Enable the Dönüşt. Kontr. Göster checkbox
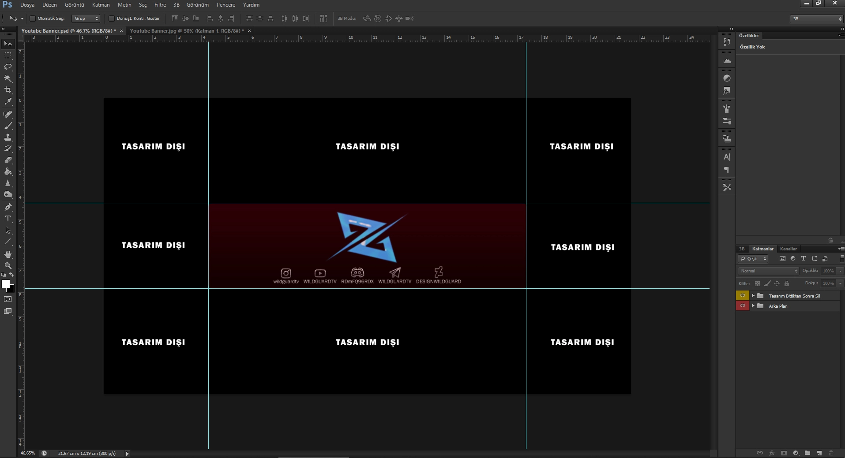This screenshot has height=458, width=845. pyautogui.click(x=112, y=19)
